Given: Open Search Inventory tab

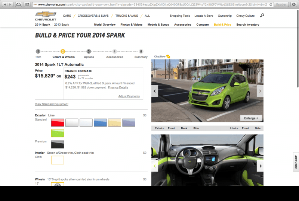Looking at the screenshot, I should [248, 25].
